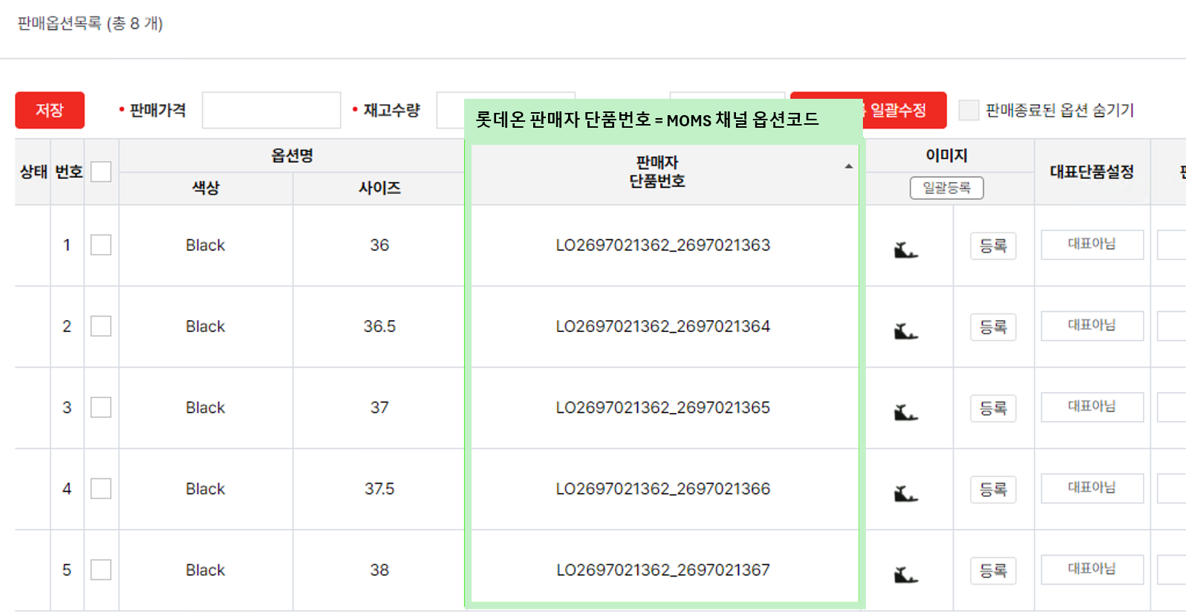
Task: Click the 색상 column header
Action: click(x=206, y=188)
